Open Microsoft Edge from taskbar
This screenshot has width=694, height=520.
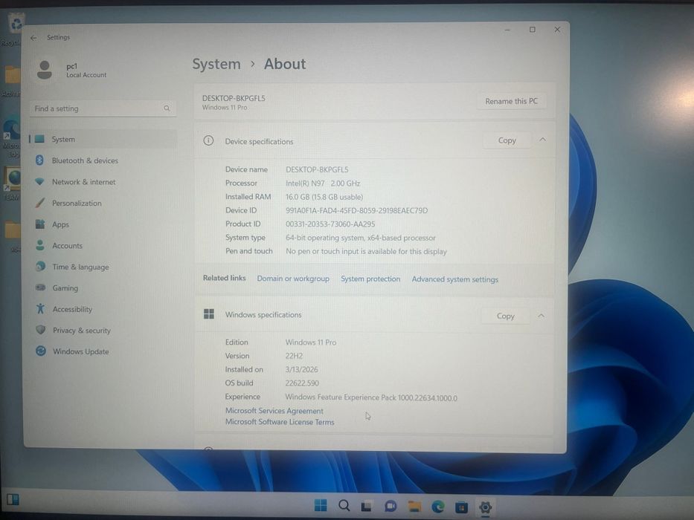(x=438, y=507)
